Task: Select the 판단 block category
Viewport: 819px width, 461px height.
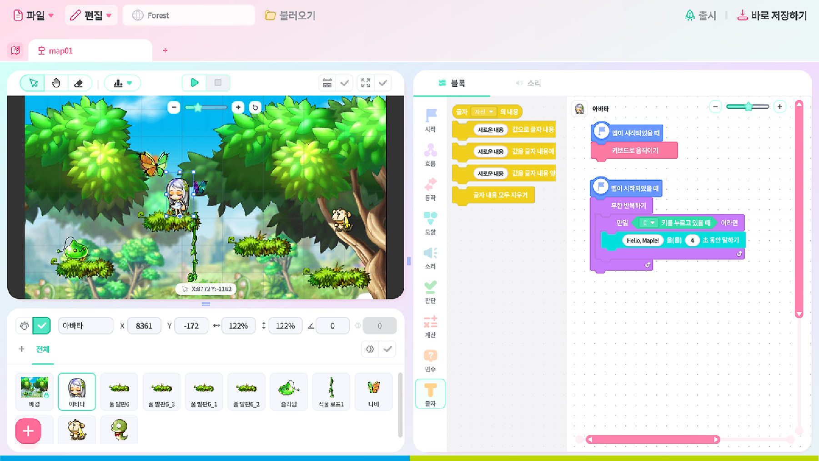Action: pyautogui.click(x=430, y=292)
